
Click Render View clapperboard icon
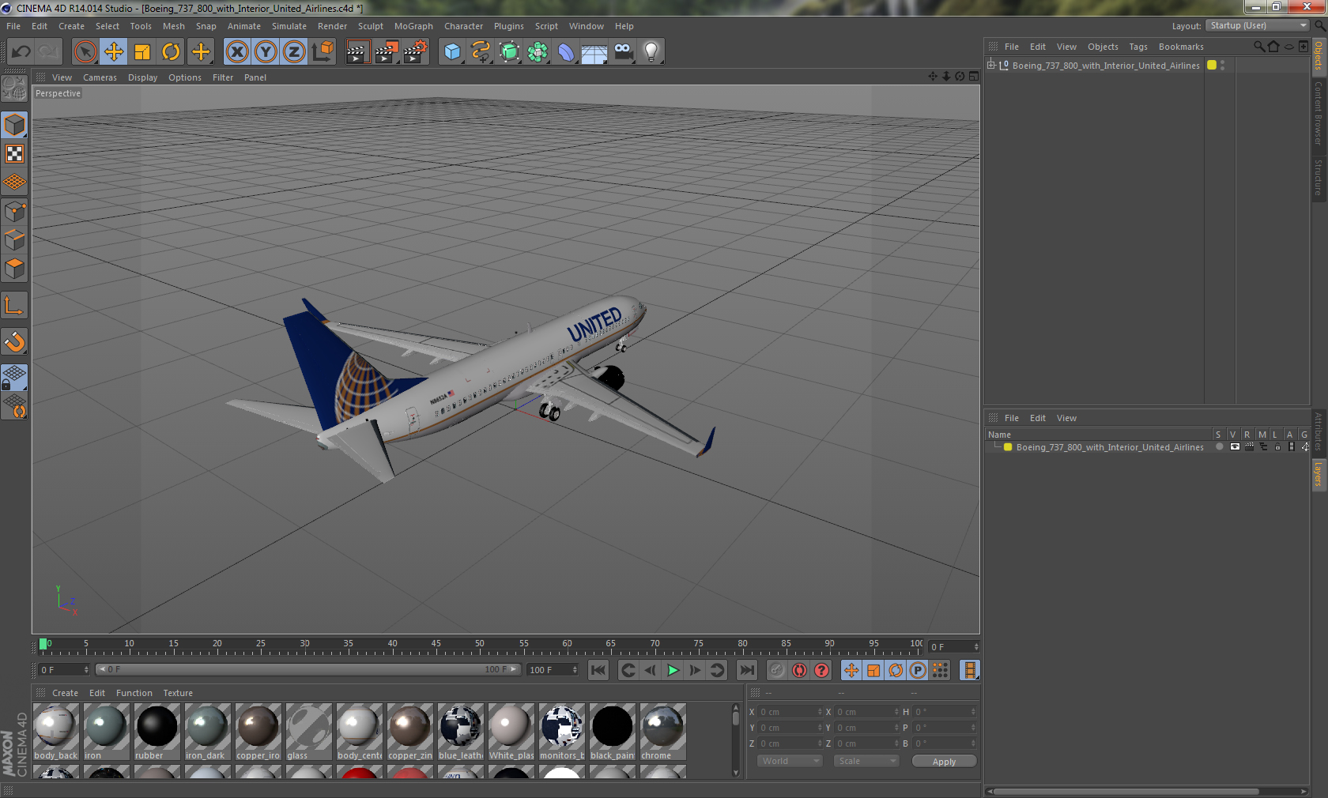[x=357, y=52]
